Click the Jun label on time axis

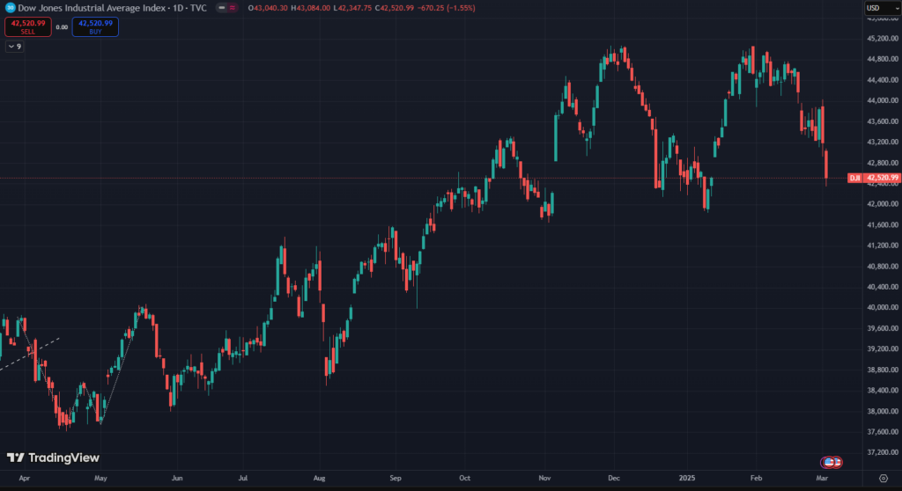click(x=177, y=478)
